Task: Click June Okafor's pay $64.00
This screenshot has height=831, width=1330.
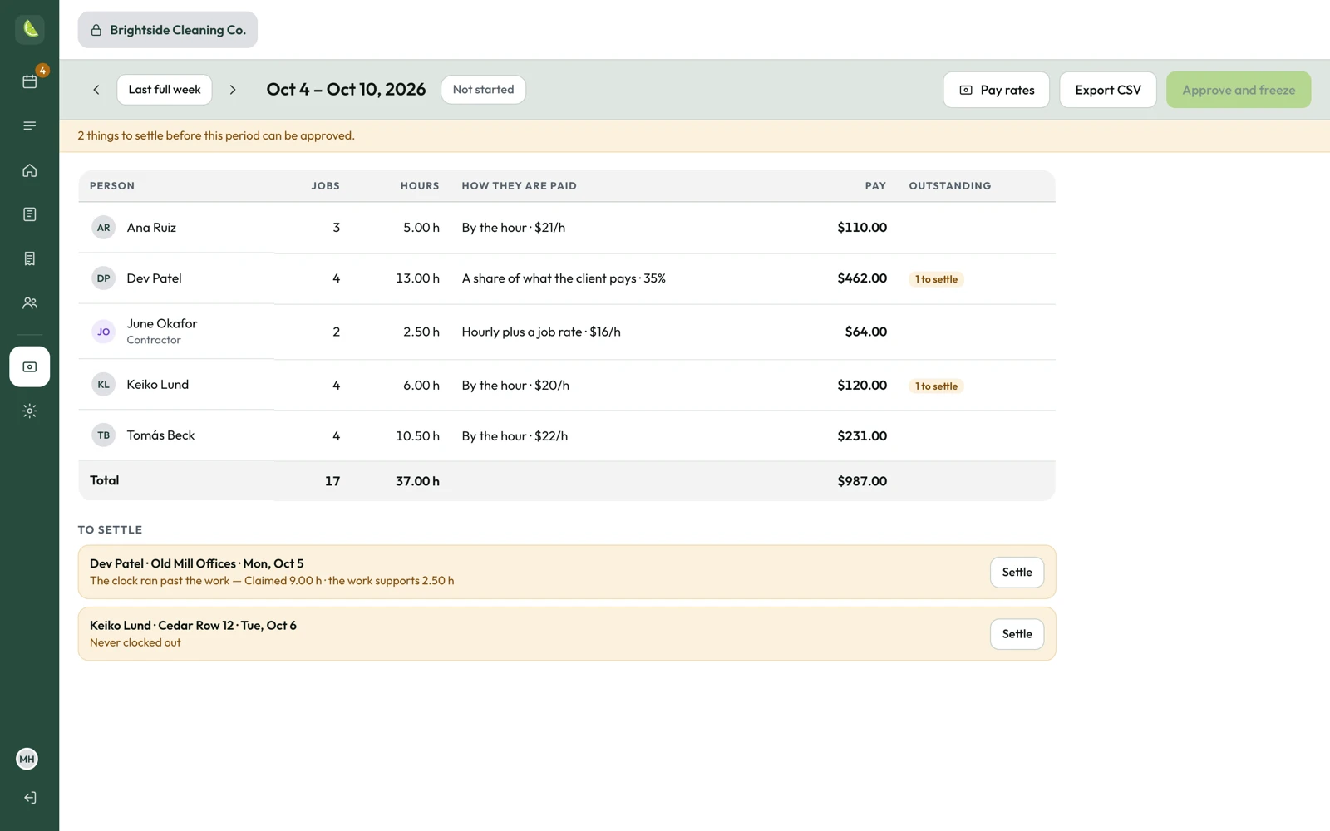Action: point(866,332)
